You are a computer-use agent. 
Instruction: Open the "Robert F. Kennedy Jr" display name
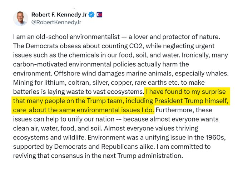point(59,15)
